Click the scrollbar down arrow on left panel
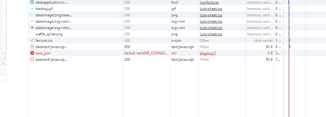Screen dimensions: 326x117 4,59
